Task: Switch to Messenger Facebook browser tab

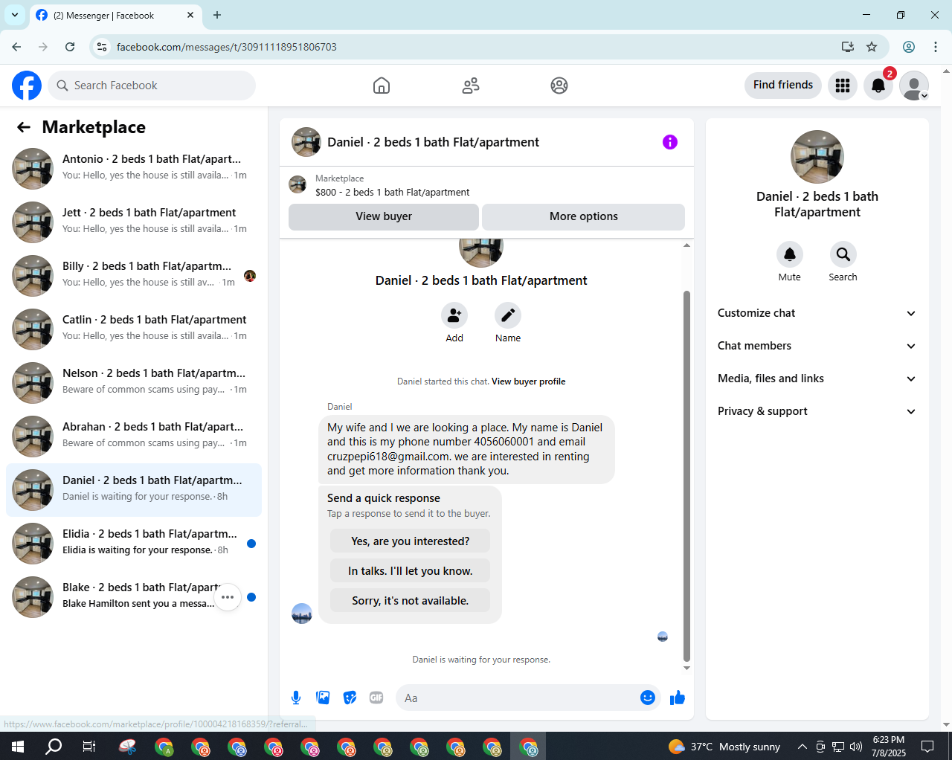Action: point(115,15)
